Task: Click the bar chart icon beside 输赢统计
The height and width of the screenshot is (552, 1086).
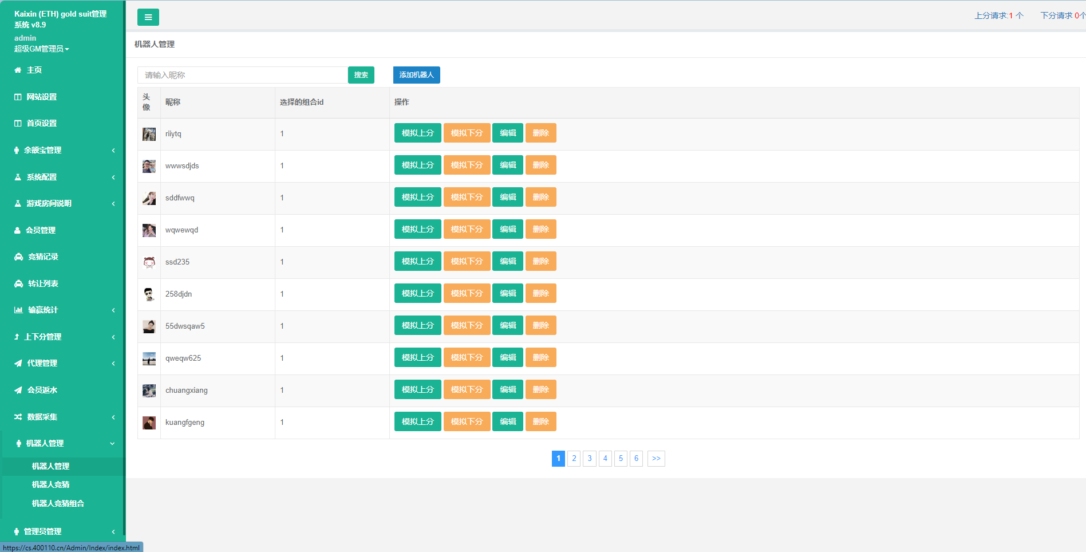Action: tap(18, 310)
